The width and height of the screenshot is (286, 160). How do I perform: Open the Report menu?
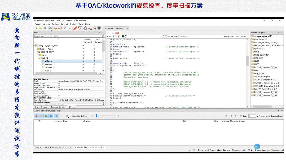coord(64,24)
